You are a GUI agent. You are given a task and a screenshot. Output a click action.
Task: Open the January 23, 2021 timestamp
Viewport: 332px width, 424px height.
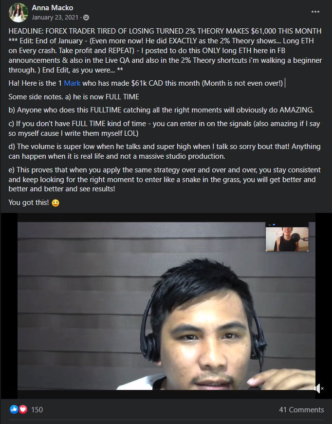pos(55,18)
